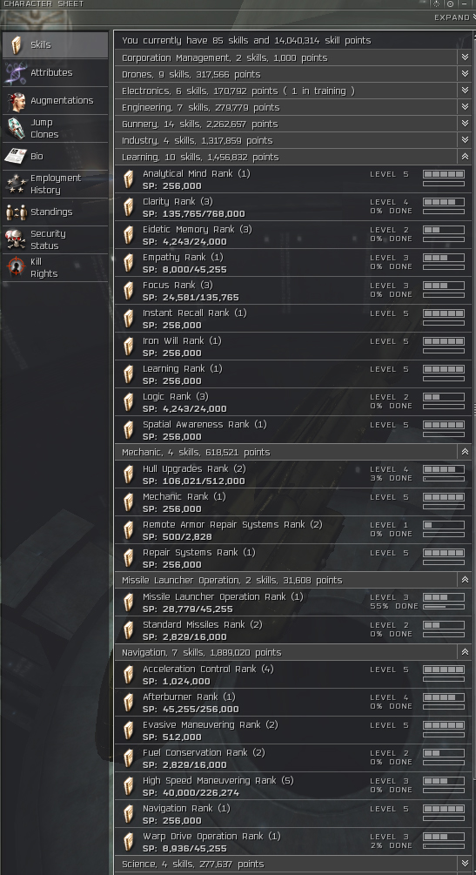Collapse the Navigation skill group arrow
Screen dimensions: 476x875
tap(465, 652)
